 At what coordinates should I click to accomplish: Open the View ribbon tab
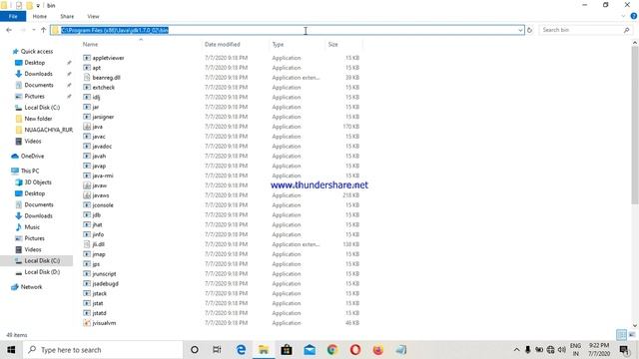tap(93, 16)
